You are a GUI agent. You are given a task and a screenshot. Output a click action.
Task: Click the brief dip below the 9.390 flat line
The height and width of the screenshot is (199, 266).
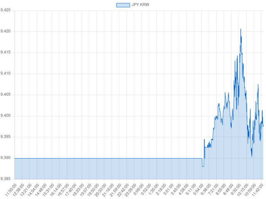(x=203, y=166)
